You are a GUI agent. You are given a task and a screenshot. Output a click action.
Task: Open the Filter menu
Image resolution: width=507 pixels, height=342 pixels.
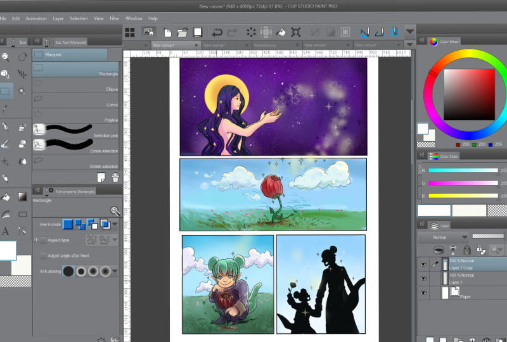[x=115, y=18]
